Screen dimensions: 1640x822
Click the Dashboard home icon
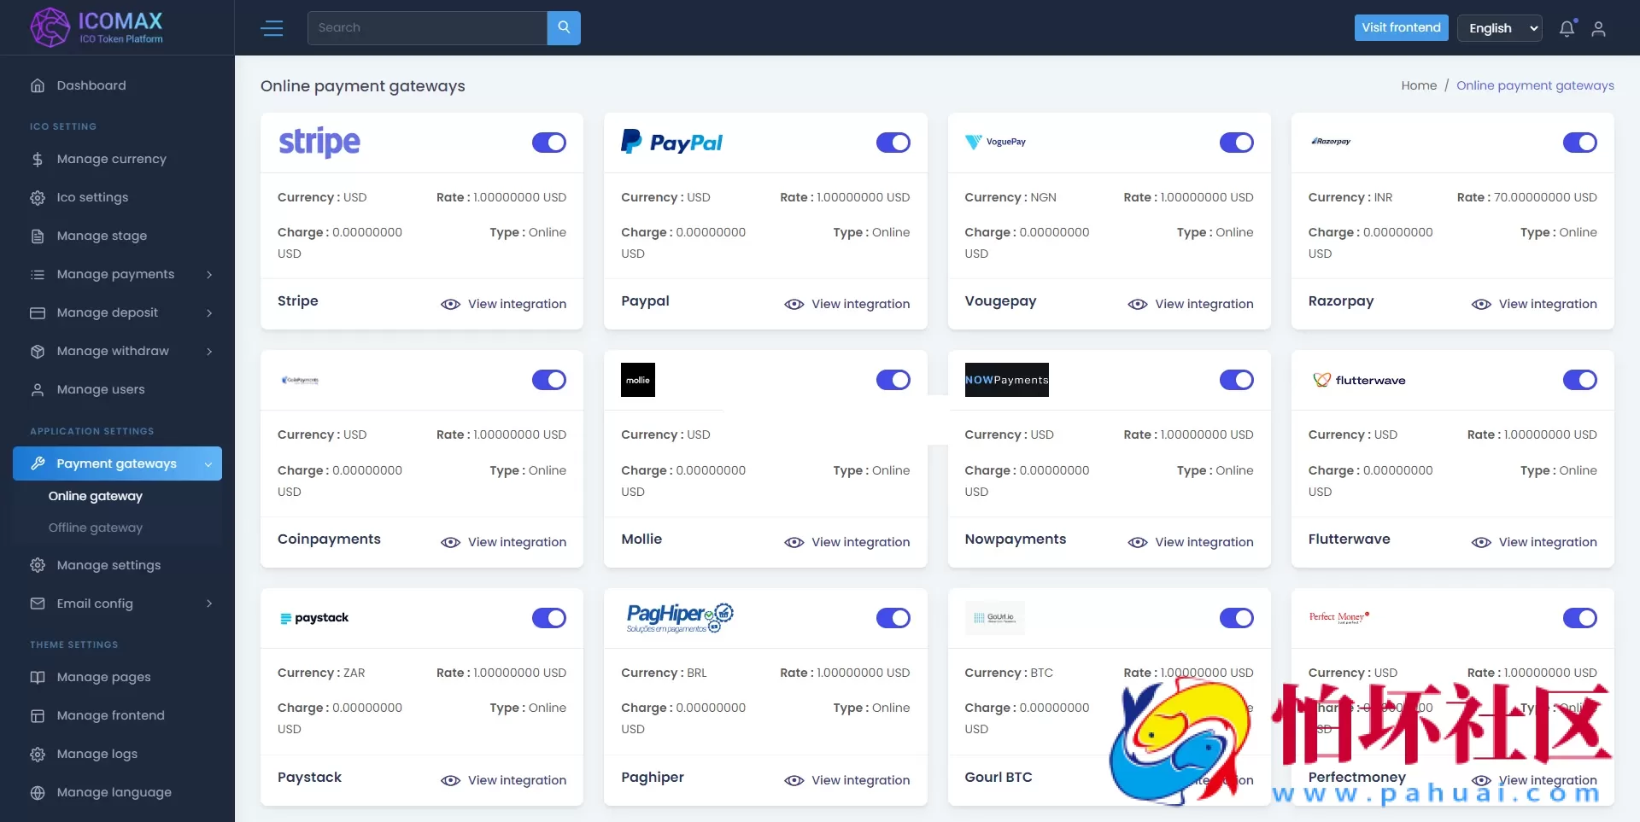[x=38, y=85]
